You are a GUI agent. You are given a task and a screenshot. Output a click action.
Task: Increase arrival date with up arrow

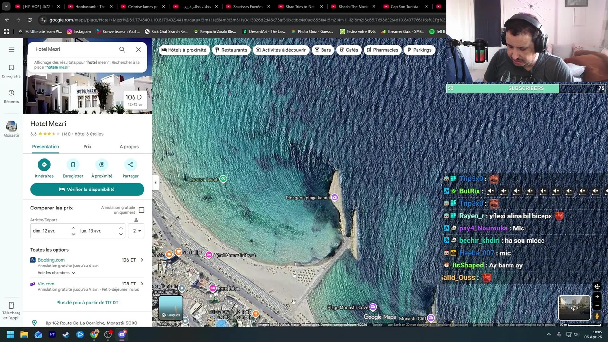[x=73, y=228]
